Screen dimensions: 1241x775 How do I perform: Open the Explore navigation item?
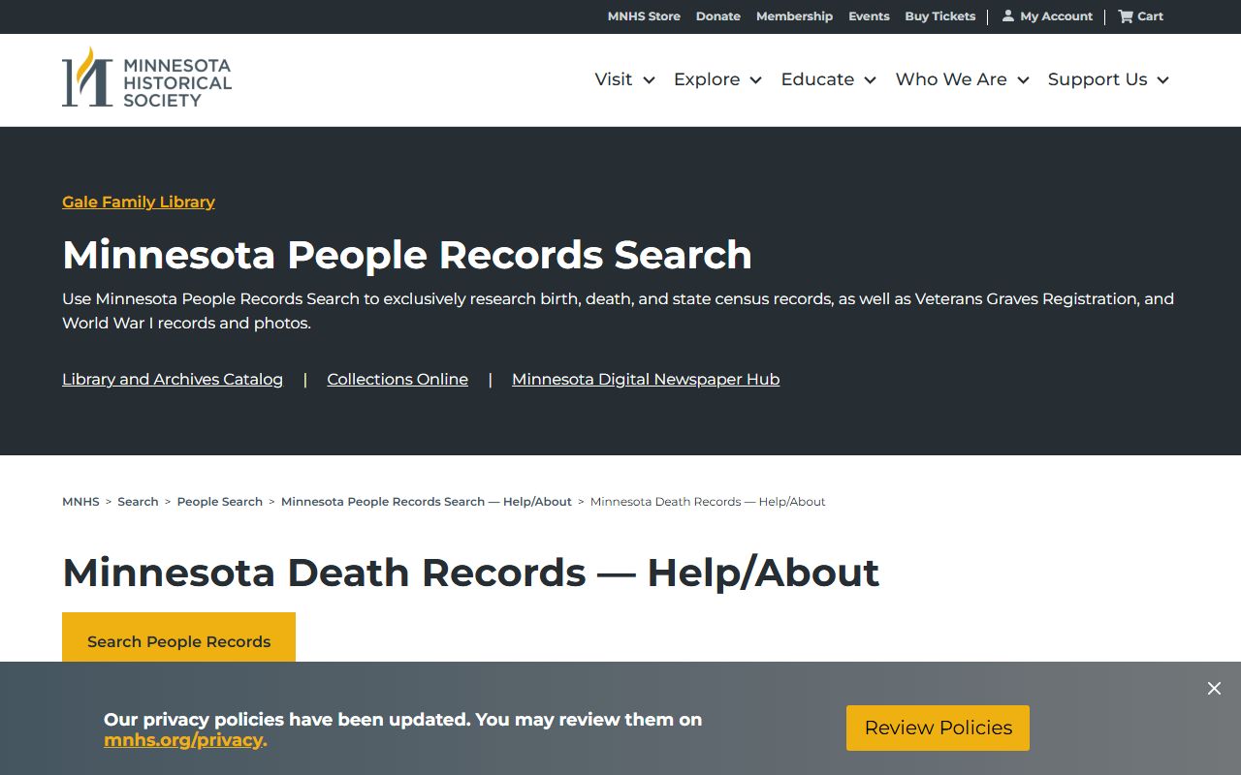click(707, 79)
